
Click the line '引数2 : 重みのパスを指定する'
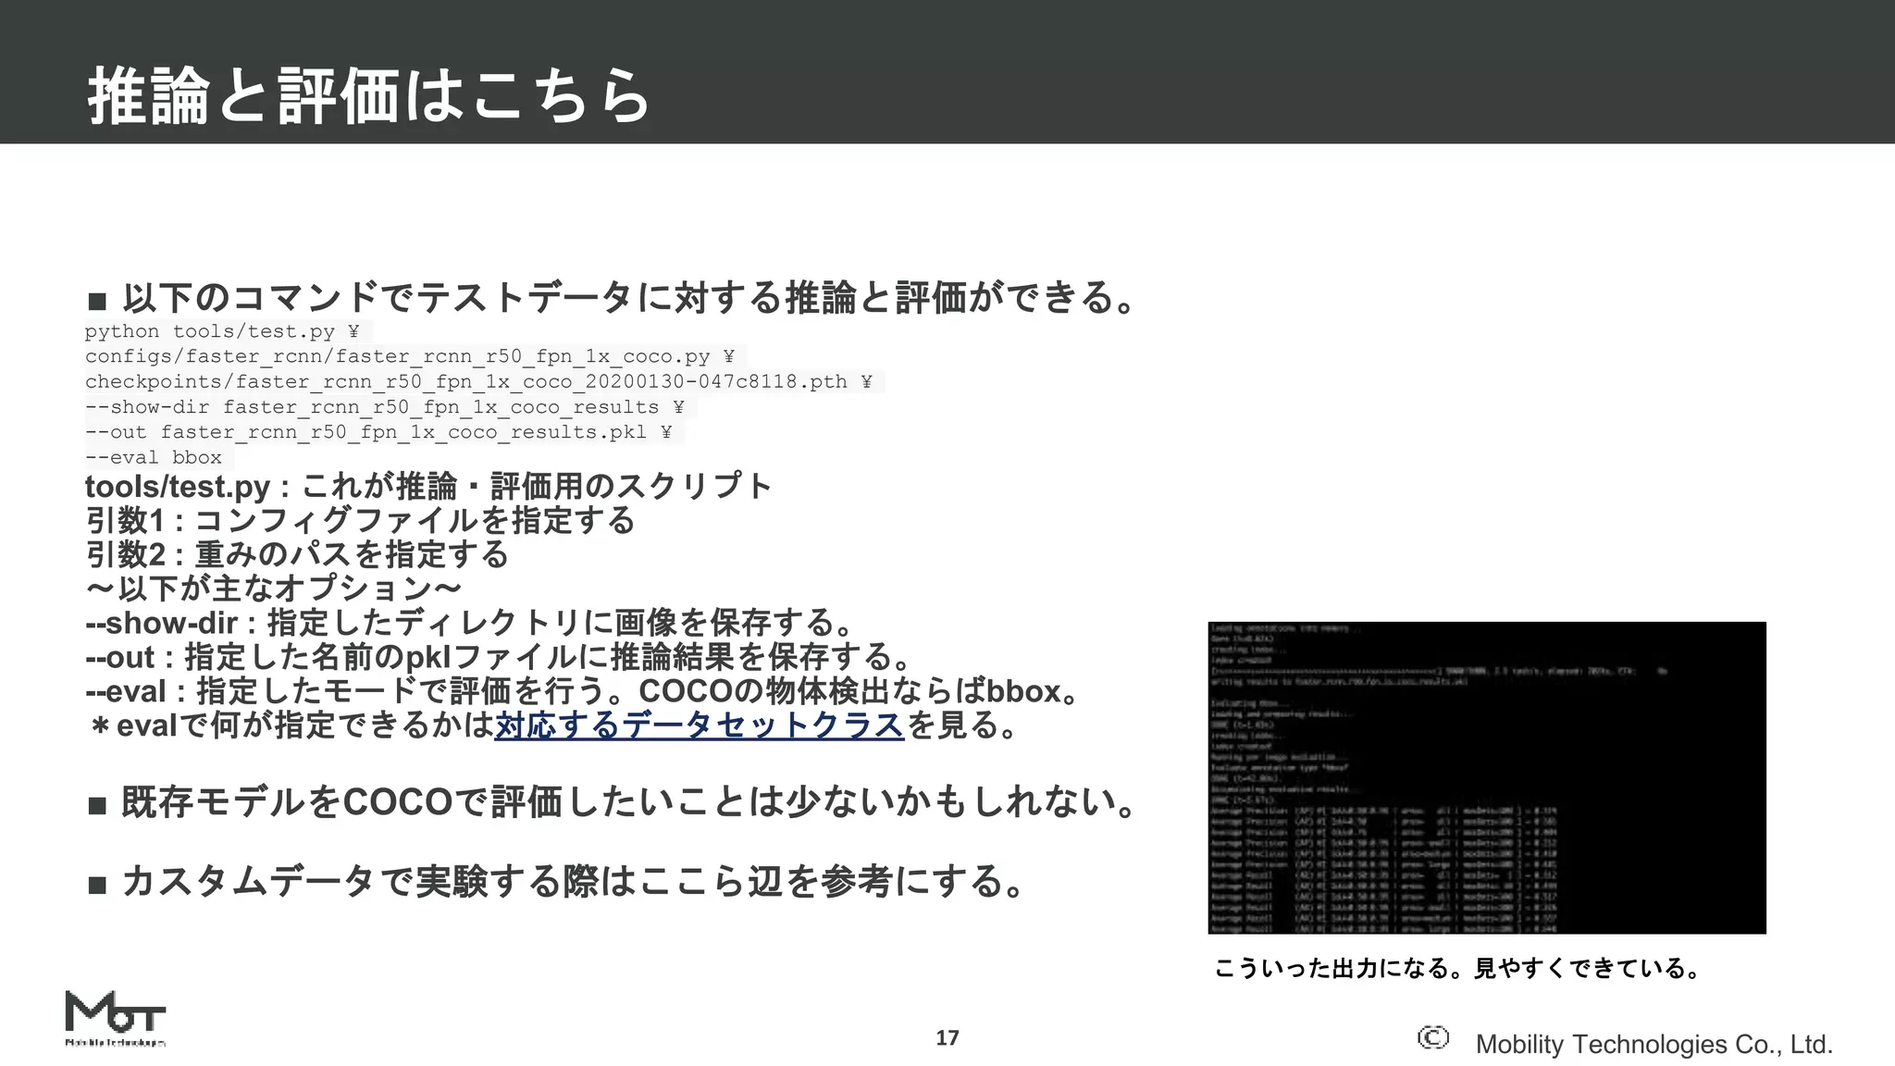coord(297,554)
